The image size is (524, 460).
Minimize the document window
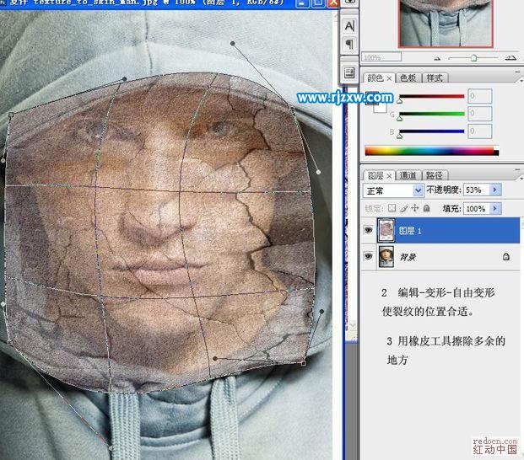(302, 3)
